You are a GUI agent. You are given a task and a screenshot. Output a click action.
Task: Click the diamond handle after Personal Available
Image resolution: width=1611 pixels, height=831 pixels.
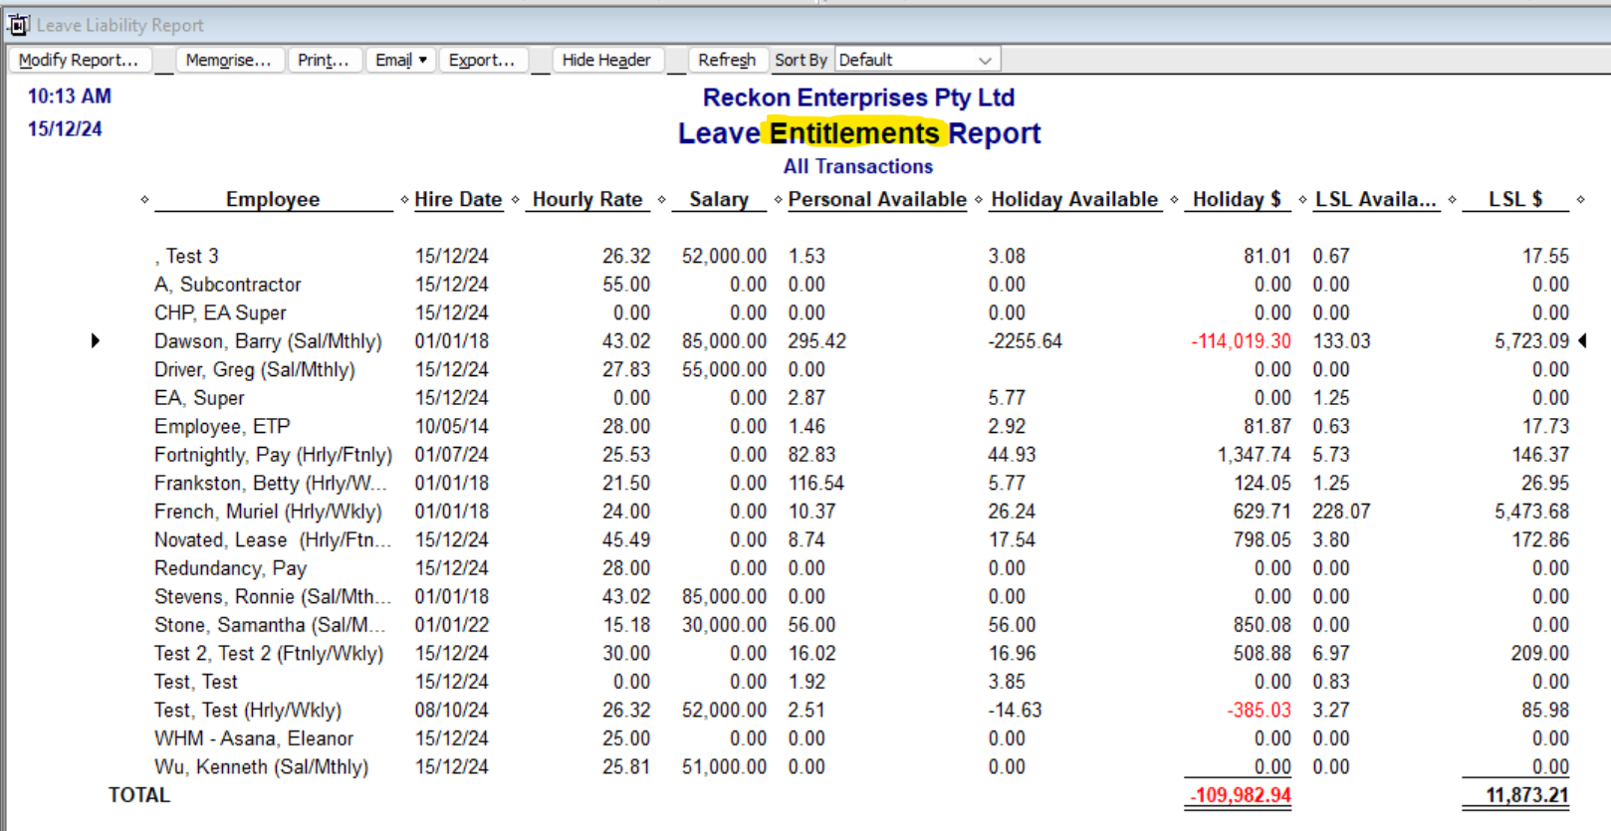[x=979, y=200]
